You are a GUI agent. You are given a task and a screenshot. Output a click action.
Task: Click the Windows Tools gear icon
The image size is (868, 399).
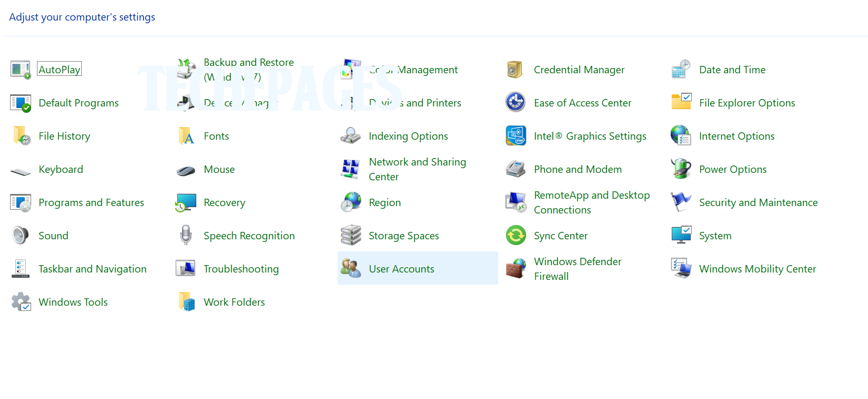(21, 302)
